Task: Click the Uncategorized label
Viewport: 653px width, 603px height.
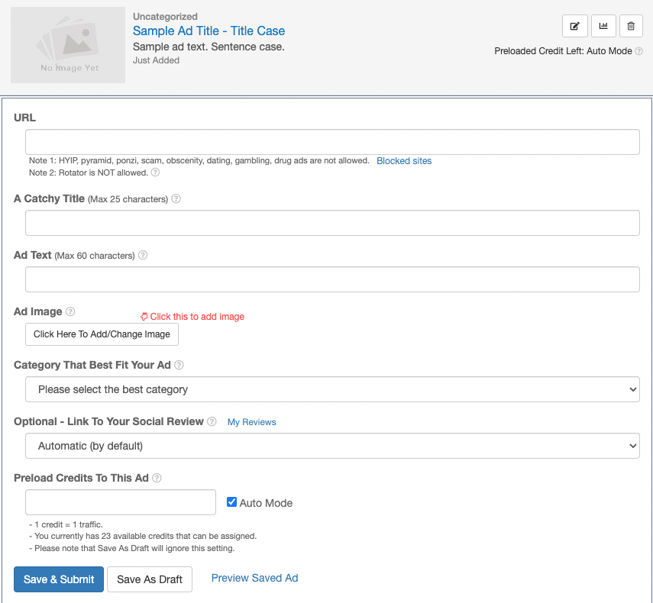Action: pyautogui.click(x=165, y=17)
